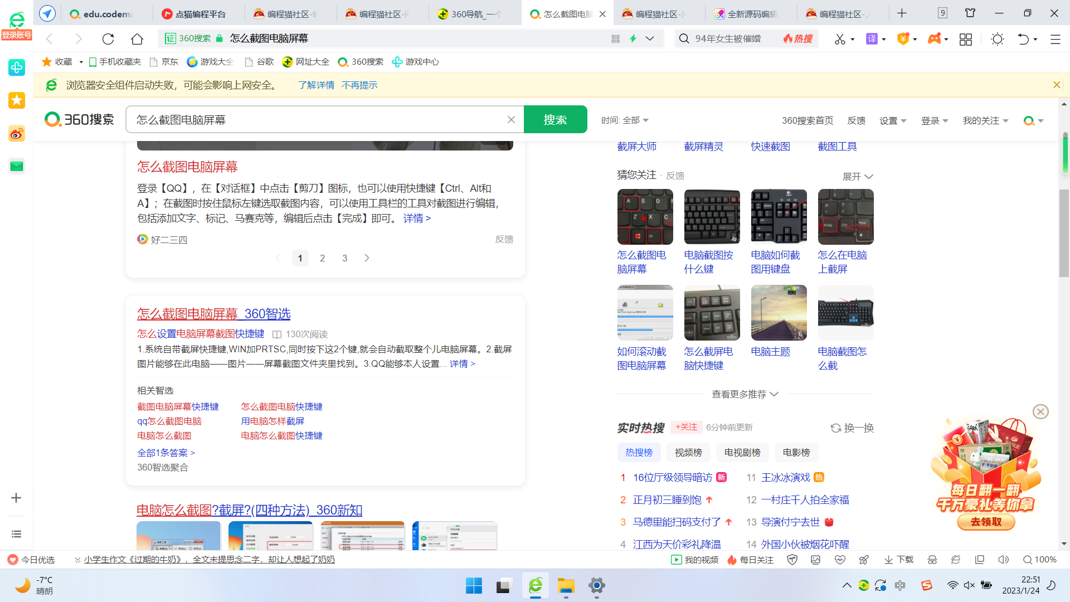
Task: Go to answer page 2
Action: click(x=322, y=258)
